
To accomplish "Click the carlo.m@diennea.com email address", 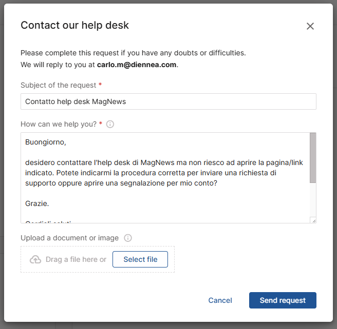I will pyautogui.click(x=137, y=65).
